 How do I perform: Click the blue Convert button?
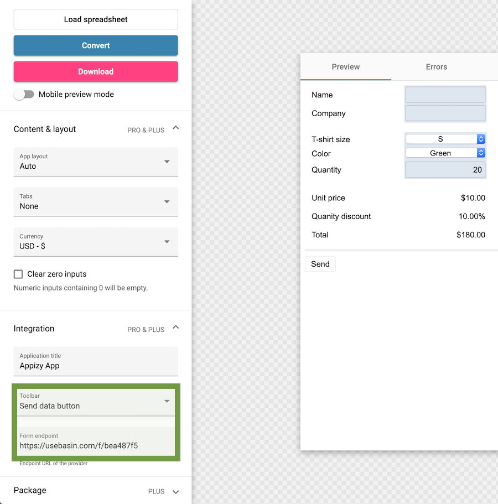[96, 45]
